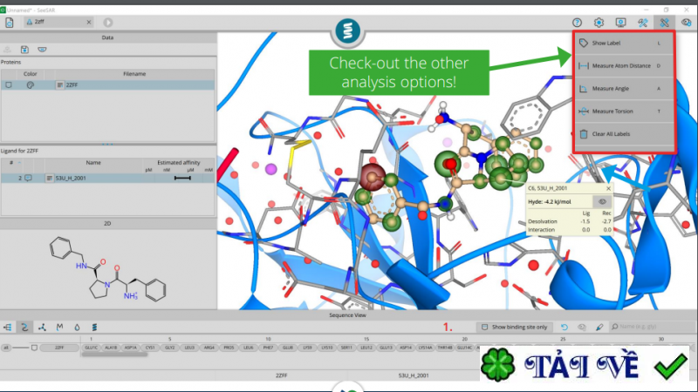Click the M-shaped icon in sequence toolbar

pyautogui.click(x=59, y=328)
